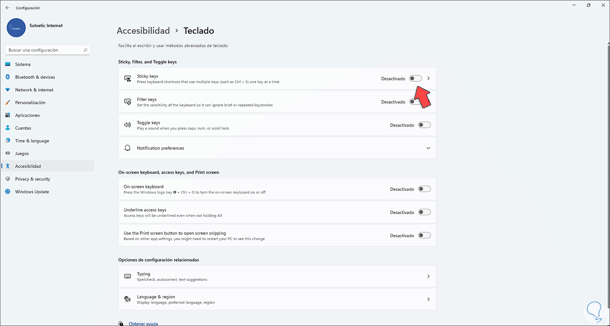Click the search magnifier icon
This screenshot has height=326, width=610.
click(x=85, y=50)
